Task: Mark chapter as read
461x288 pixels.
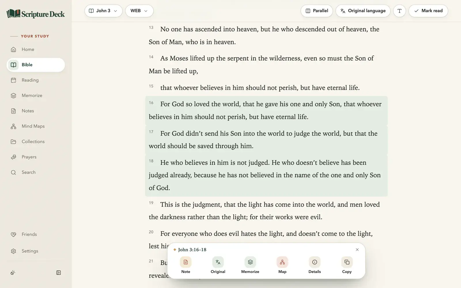Action: click(428, 11)
